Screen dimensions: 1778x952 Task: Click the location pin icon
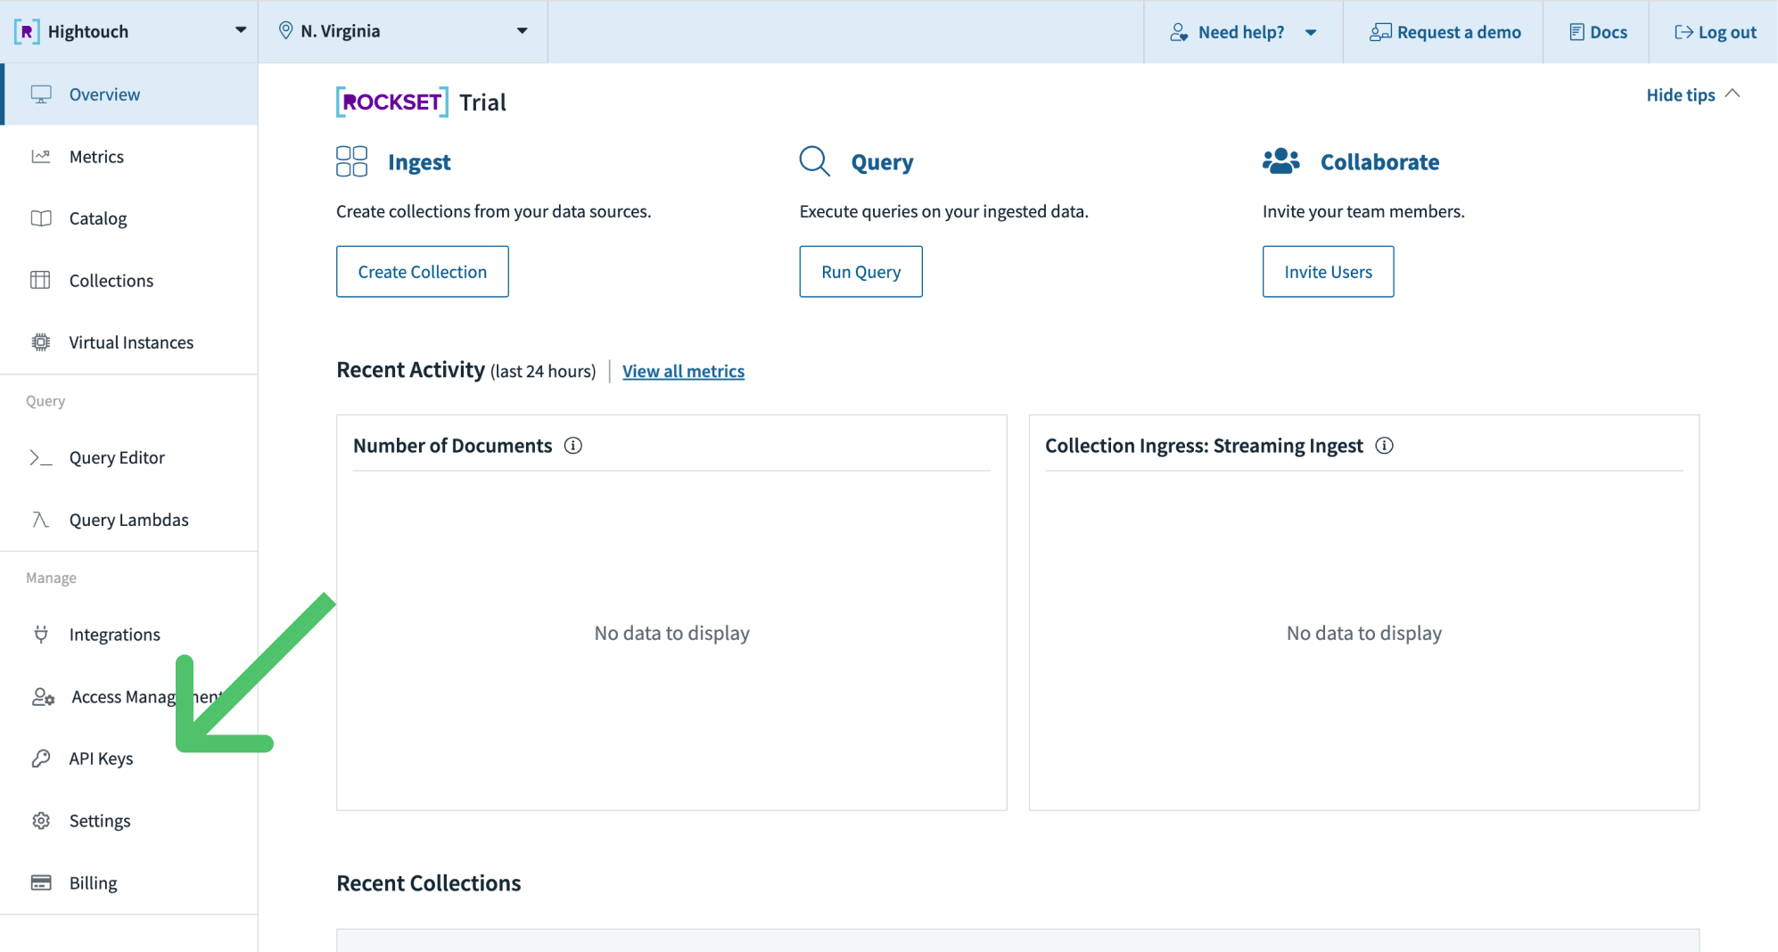285,31
